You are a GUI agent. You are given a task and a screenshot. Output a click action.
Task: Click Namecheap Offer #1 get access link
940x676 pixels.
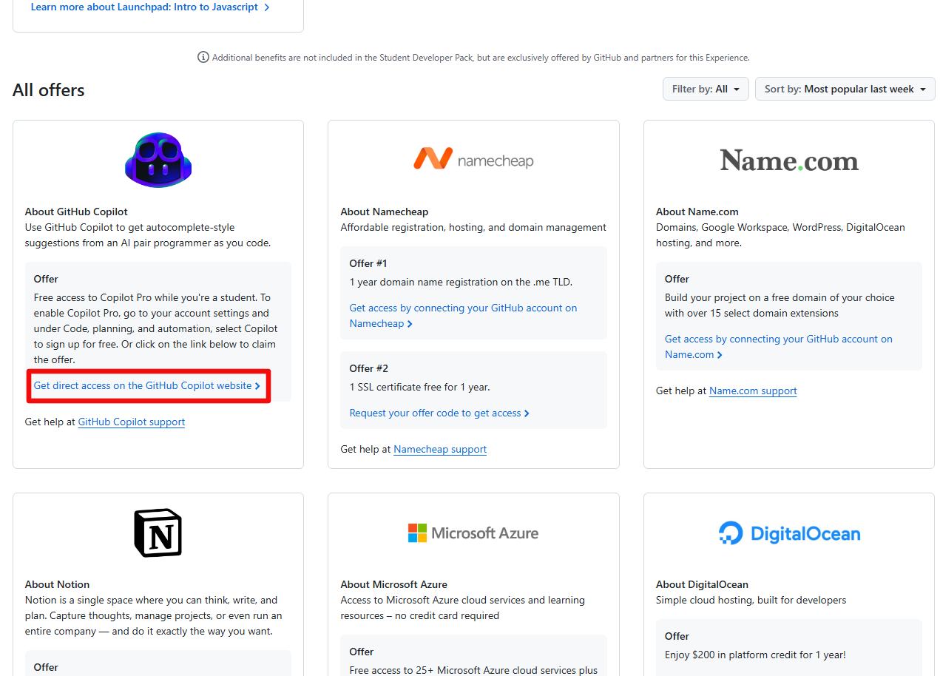coord(463,308)
